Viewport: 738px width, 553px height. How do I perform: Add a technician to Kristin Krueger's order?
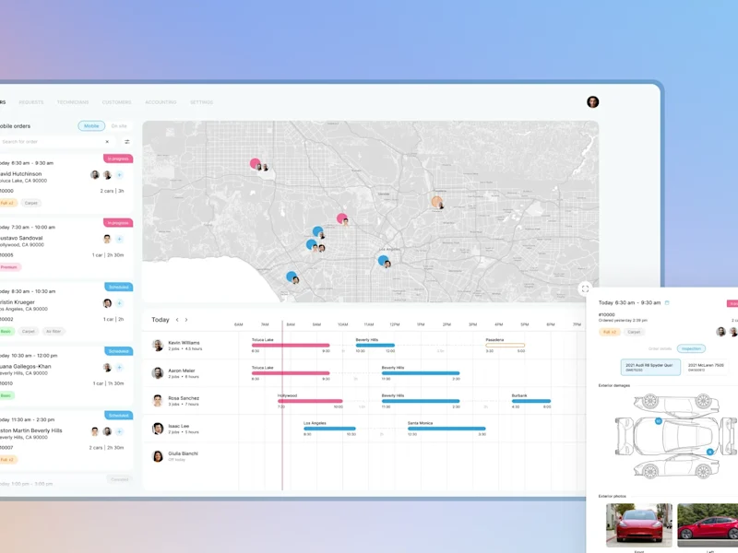(120, 303)
